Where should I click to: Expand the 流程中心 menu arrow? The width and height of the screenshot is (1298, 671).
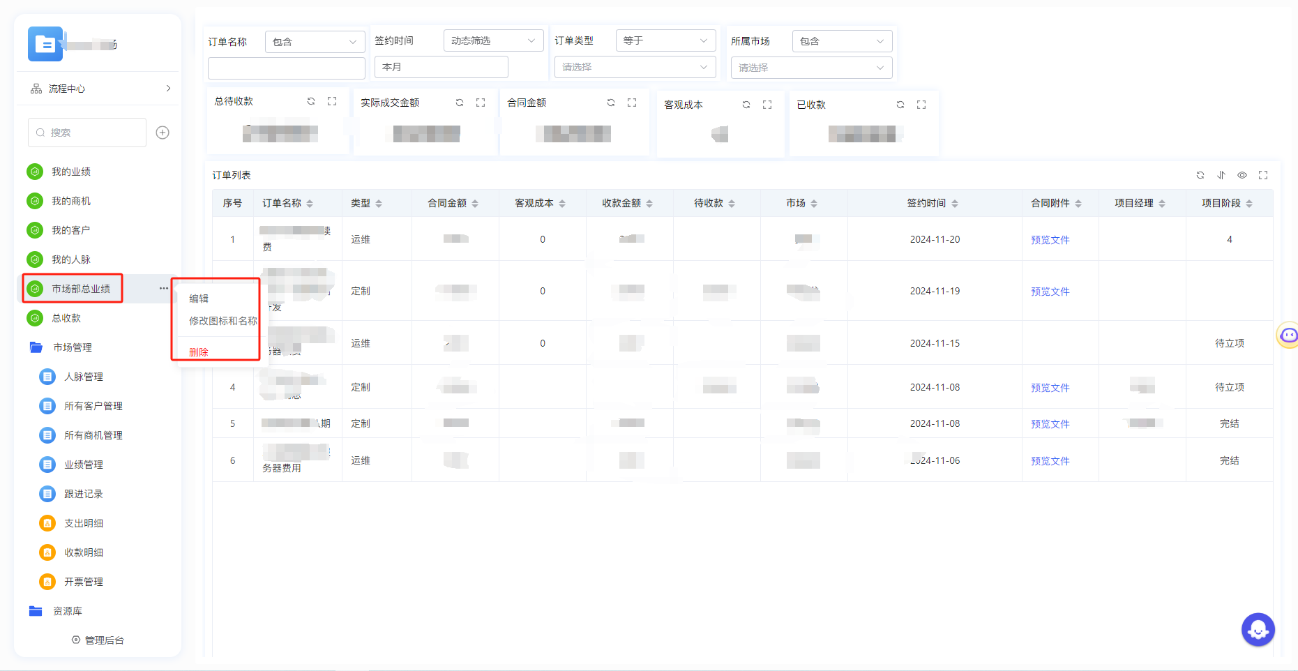pyautogui.click(x=168, y=89)
